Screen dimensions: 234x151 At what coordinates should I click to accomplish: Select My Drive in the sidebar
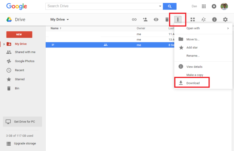(21, 44)
